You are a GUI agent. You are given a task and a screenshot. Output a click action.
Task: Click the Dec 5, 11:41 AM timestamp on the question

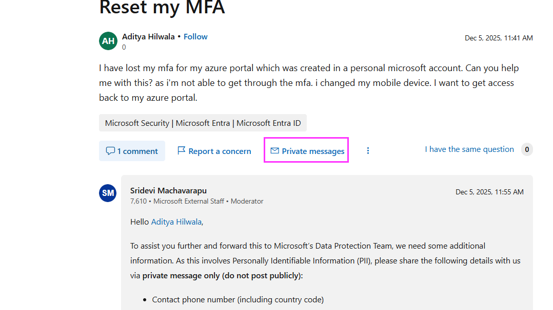click(x=498, y=37)
